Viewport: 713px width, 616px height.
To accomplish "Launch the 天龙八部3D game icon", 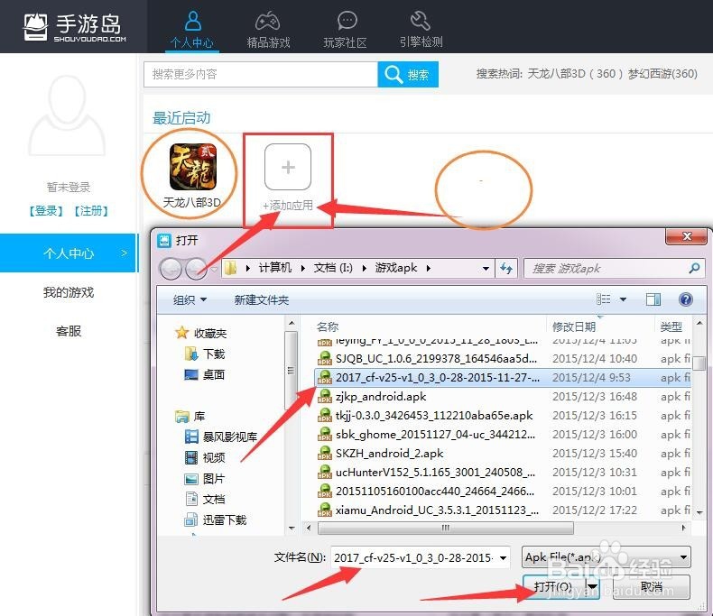I will tap(192, 167).
